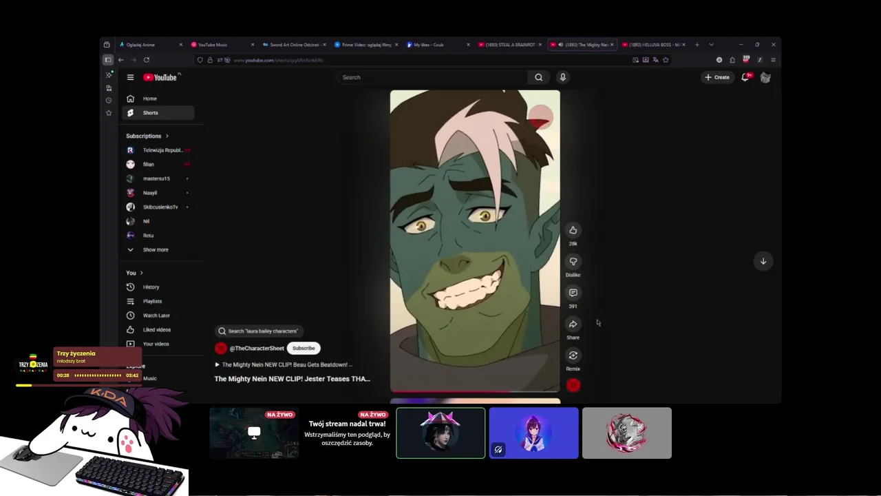881x496 pixels.
Task: Open linked video 'Beau Gets Beatdown'
Action: (284, 365)
